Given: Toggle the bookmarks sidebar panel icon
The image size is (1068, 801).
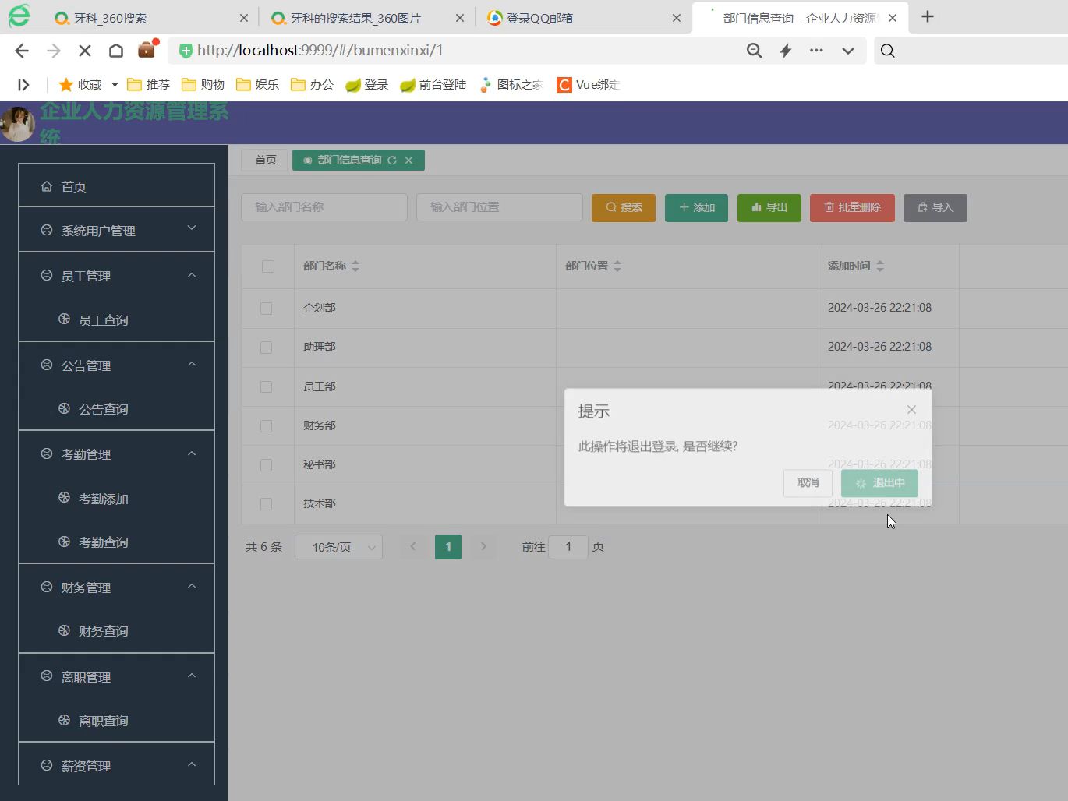Looking at the screenshot, I should pyautogui.click(x=23, y=84).
